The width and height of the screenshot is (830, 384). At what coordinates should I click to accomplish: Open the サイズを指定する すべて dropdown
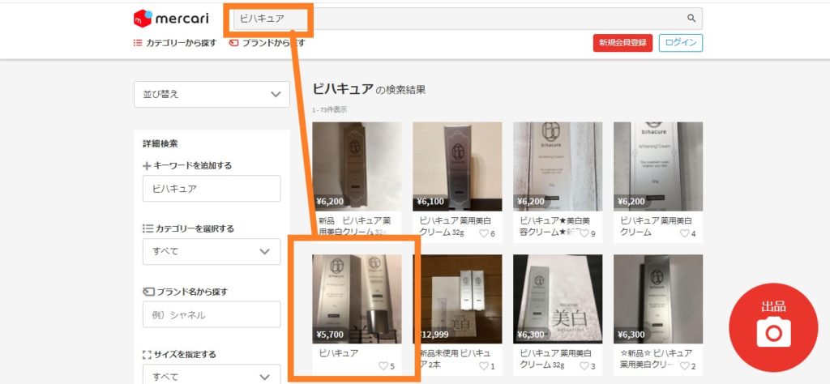pyautogui.click(x=212, y=374)
